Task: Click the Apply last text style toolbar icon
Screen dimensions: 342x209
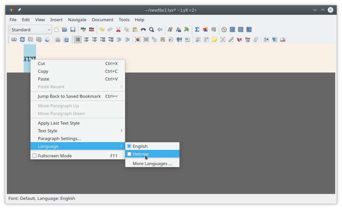Action: pyautogui.click(x=187, y=30)
